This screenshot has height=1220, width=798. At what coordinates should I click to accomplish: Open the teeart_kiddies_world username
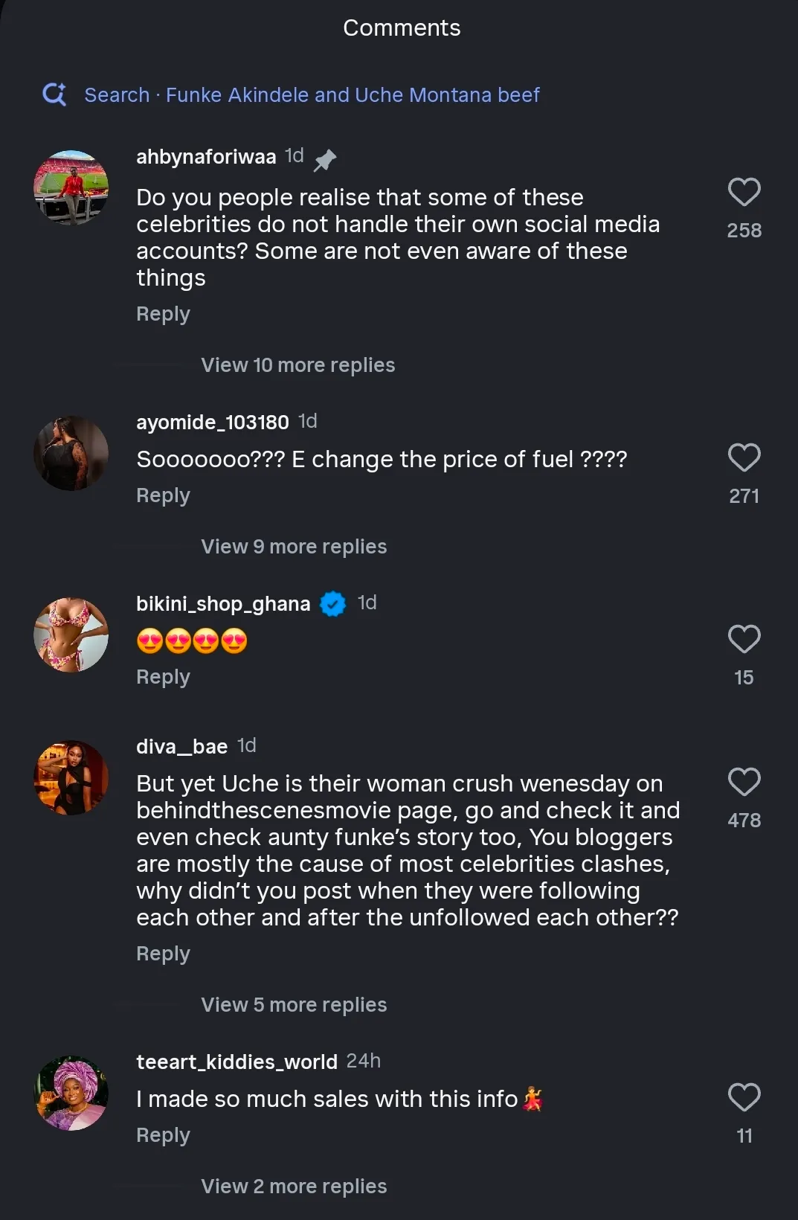(x=236, y=1062)
